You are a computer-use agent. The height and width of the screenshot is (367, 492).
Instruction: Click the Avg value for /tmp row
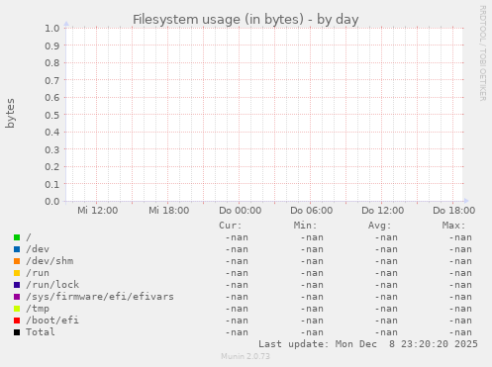tap(386, 309)
